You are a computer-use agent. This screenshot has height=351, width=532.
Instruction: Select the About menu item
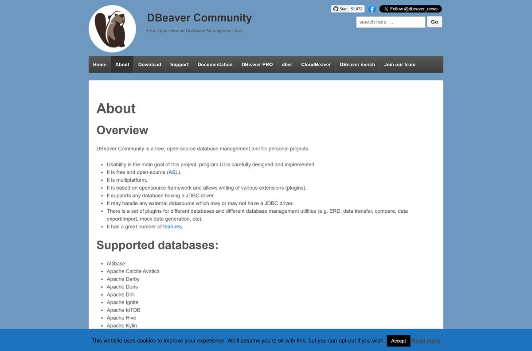click(x=122, y=64)
